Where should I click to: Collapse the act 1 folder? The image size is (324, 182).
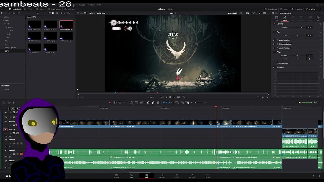pyautogui.click(x=5, y=24)
